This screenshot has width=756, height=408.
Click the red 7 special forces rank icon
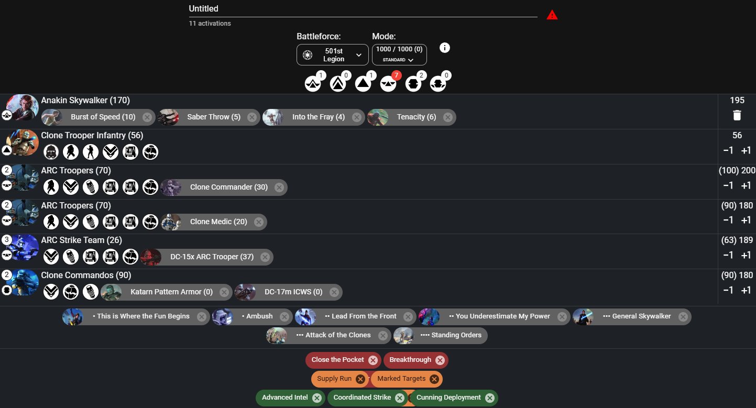point(388,83)
